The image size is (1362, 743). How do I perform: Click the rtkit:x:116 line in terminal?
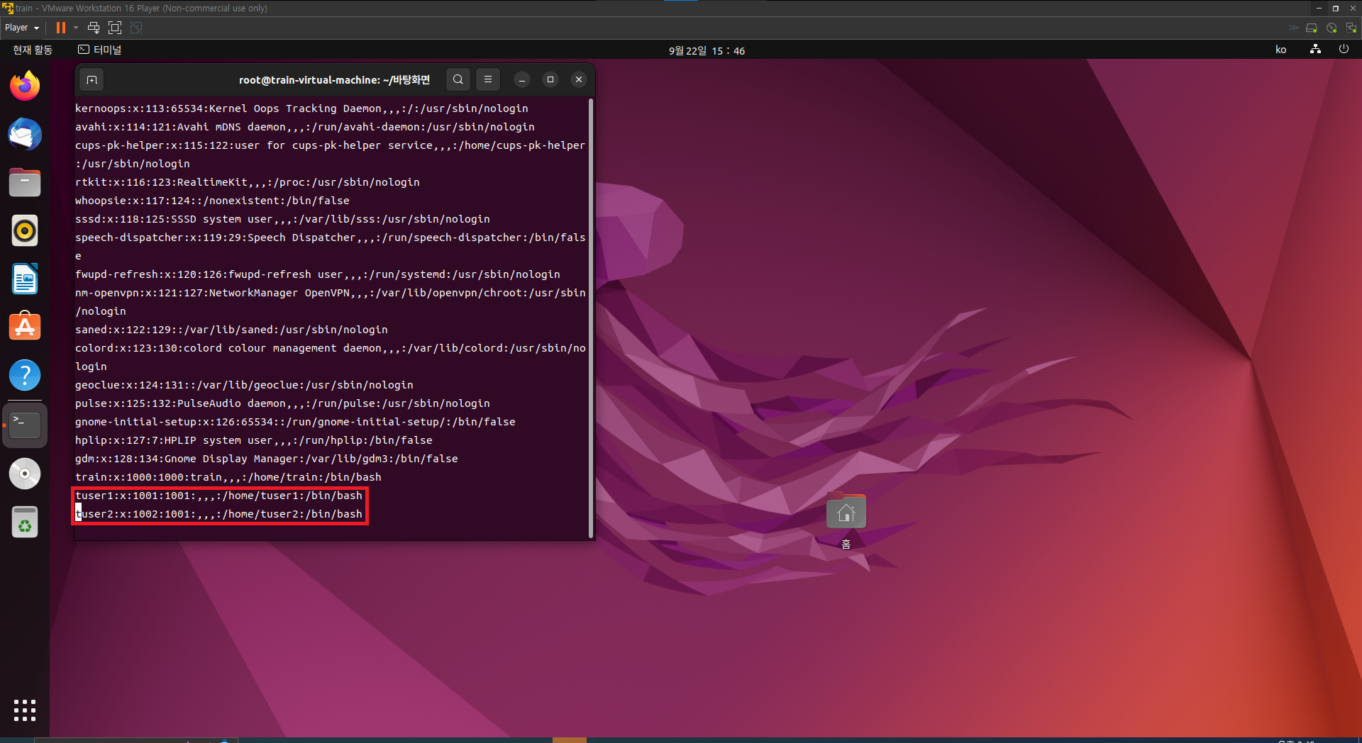click(x=248, y=182)
